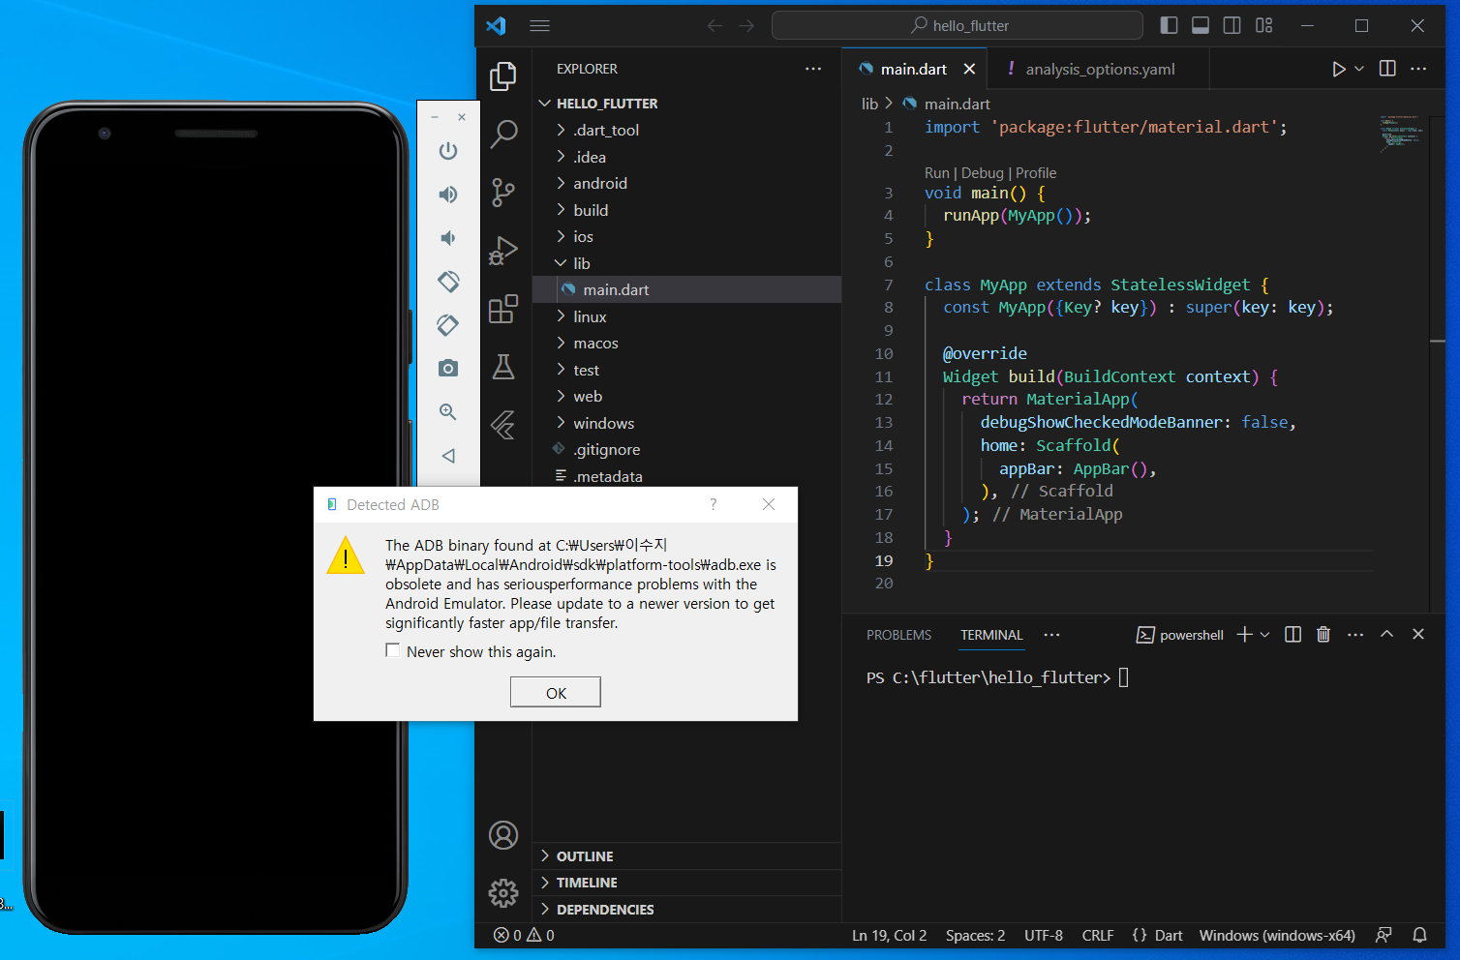Open Customize Layout in the title bar
This screenshot has height=960, width=1460.
[1264, 26]
